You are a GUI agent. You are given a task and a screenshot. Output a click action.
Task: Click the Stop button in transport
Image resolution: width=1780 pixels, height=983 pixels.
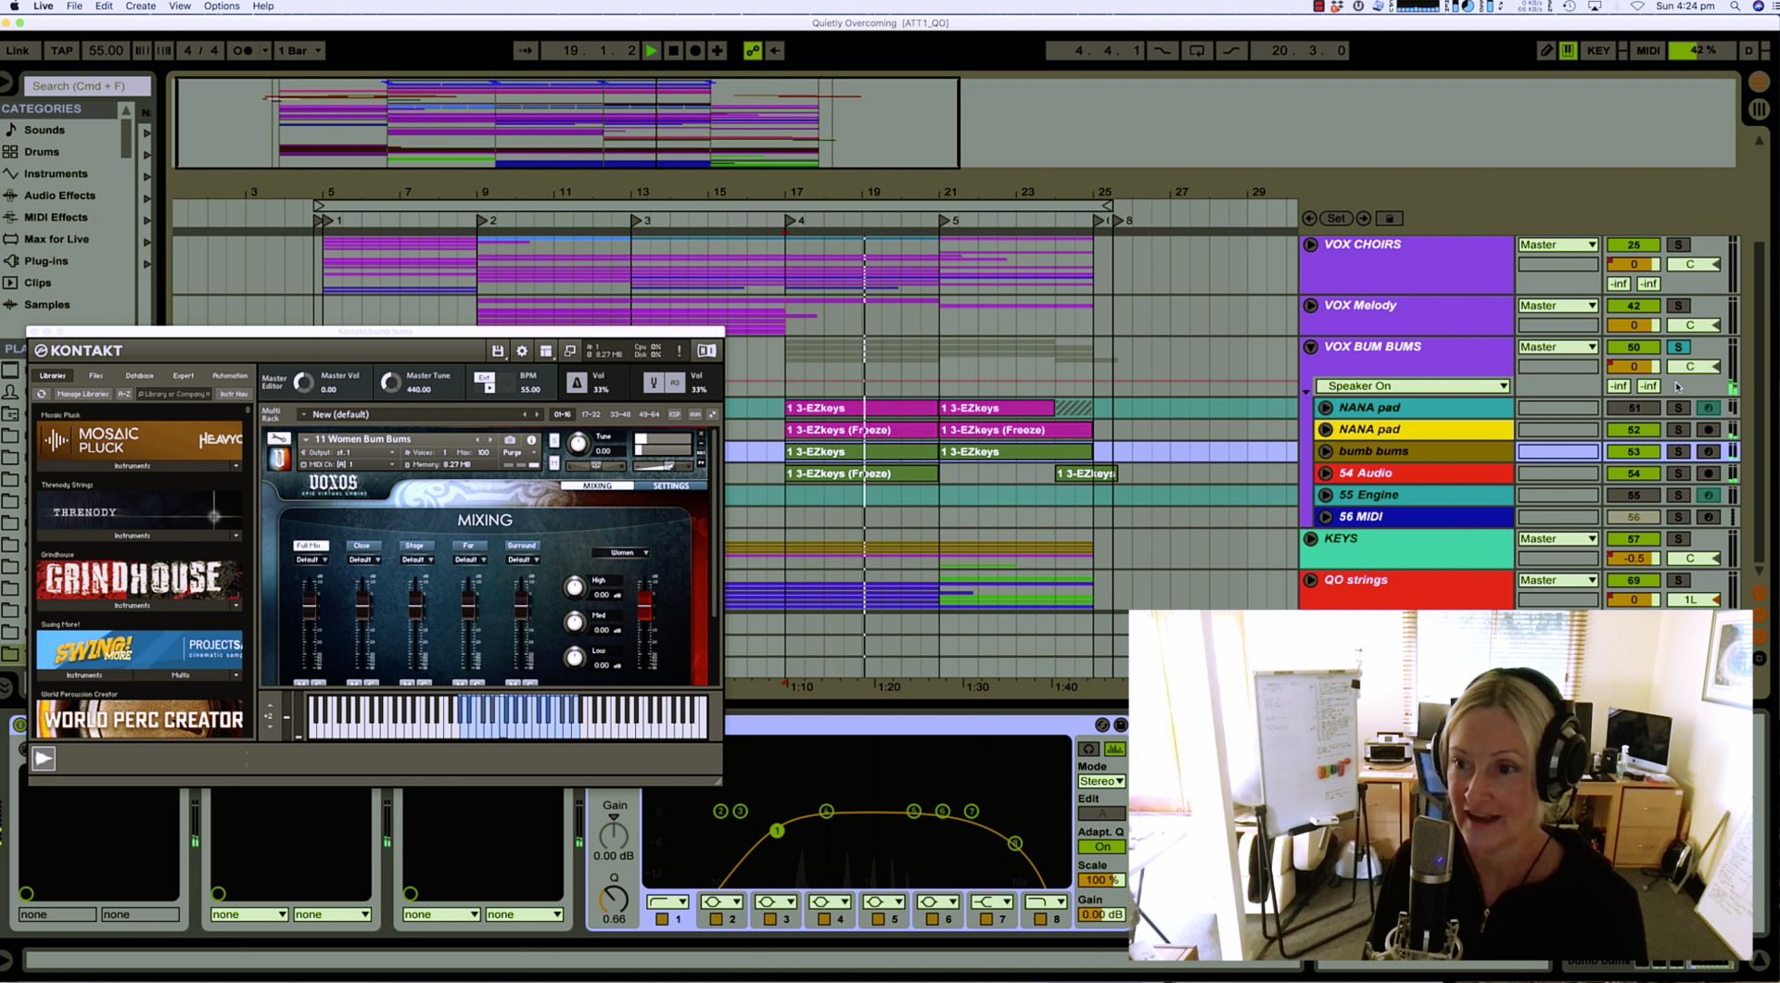[673, 51]
